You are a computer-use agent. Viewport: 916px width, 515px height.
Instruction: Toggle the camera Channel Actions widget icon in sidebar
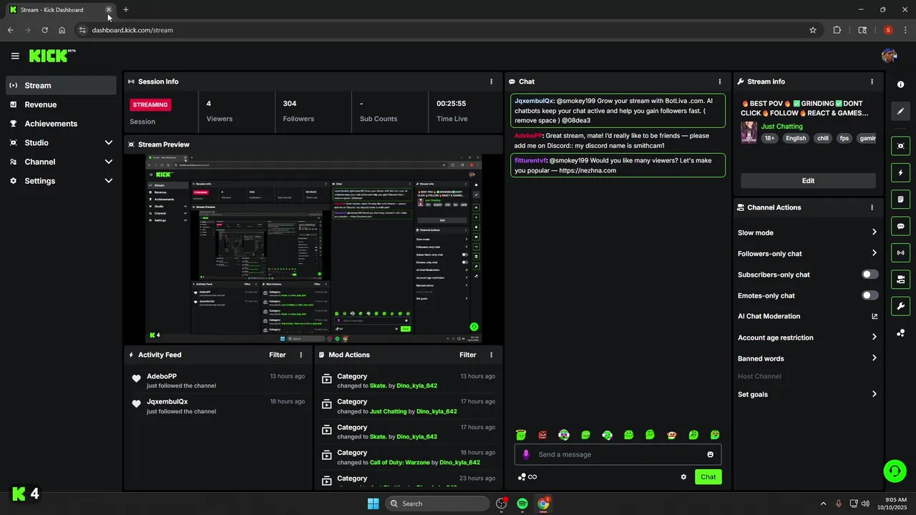[900, 279]
